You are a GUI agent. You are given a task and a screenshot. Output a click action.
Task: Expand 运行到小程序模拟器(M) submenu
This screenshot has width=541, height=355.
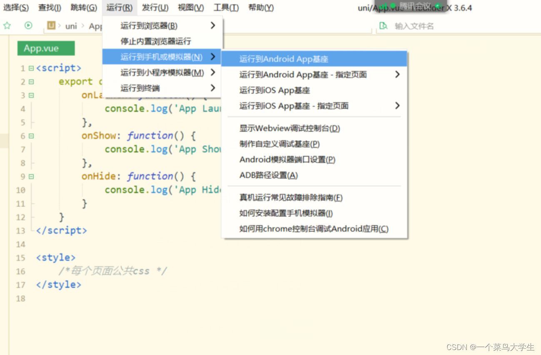[163, 72]
